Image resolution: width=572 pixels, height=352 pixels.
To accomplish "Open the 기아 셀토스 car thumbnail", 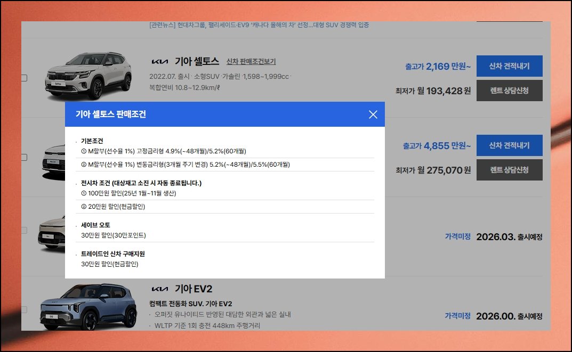I will click(x=88, y=76).
